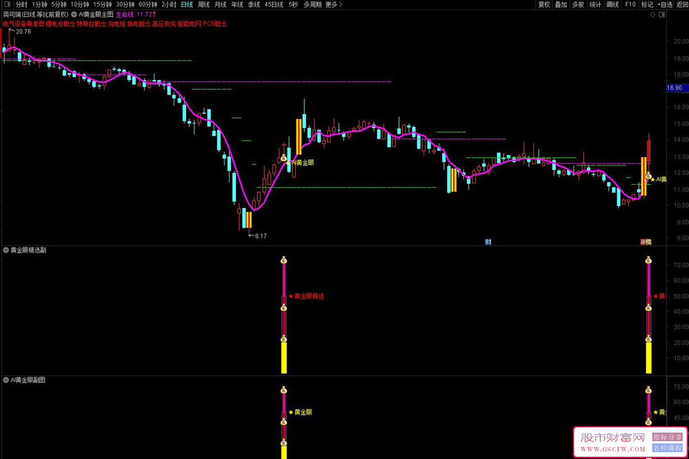Switch to 周线 weekly chart
The width and height of the screenshot is (689, 459).
[204, 4]
